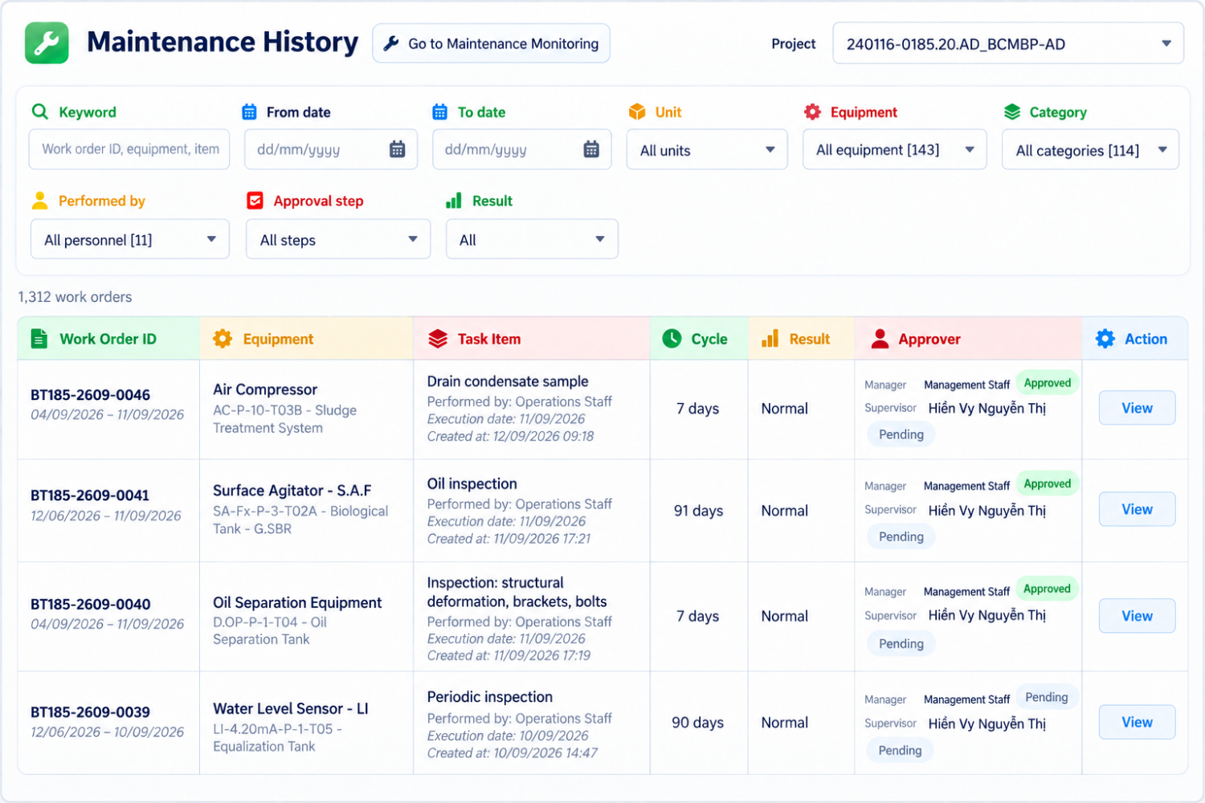View work order BT185-2609-0041
Image resolution: width=1205 pixels, height=803 pixels.
1137,509
